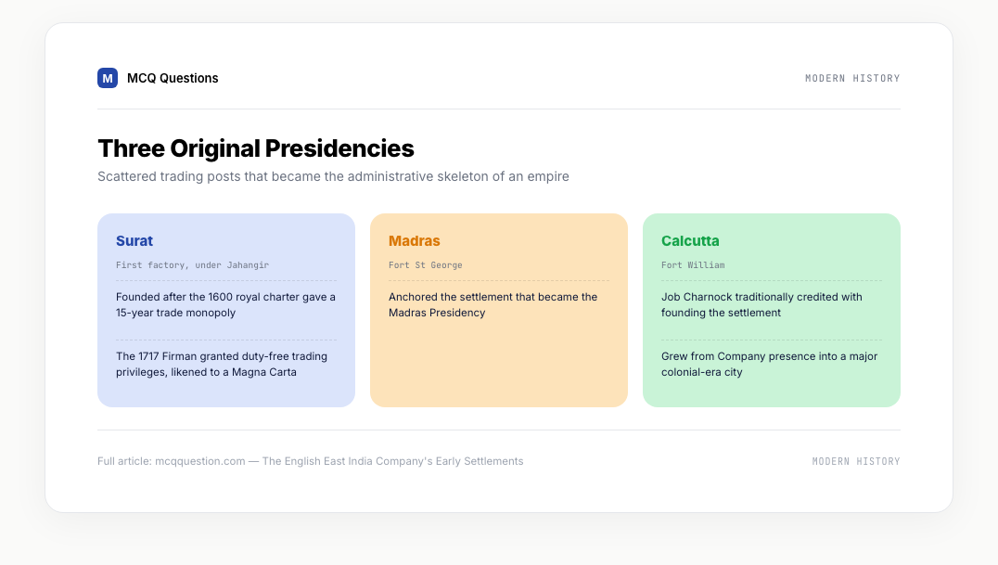Select the Modern History label in header

point(852,78)
